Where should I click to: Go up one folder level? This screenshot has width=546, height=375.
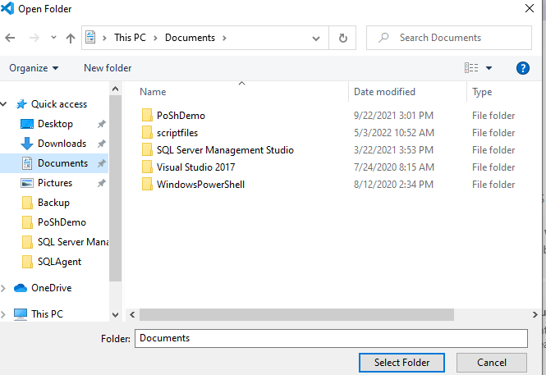[71, 38]
